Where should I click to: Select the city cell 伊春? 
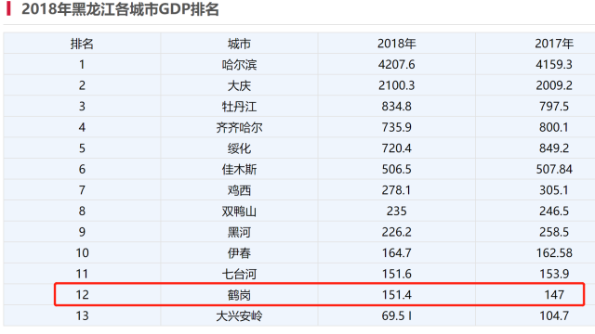(239, 252)
